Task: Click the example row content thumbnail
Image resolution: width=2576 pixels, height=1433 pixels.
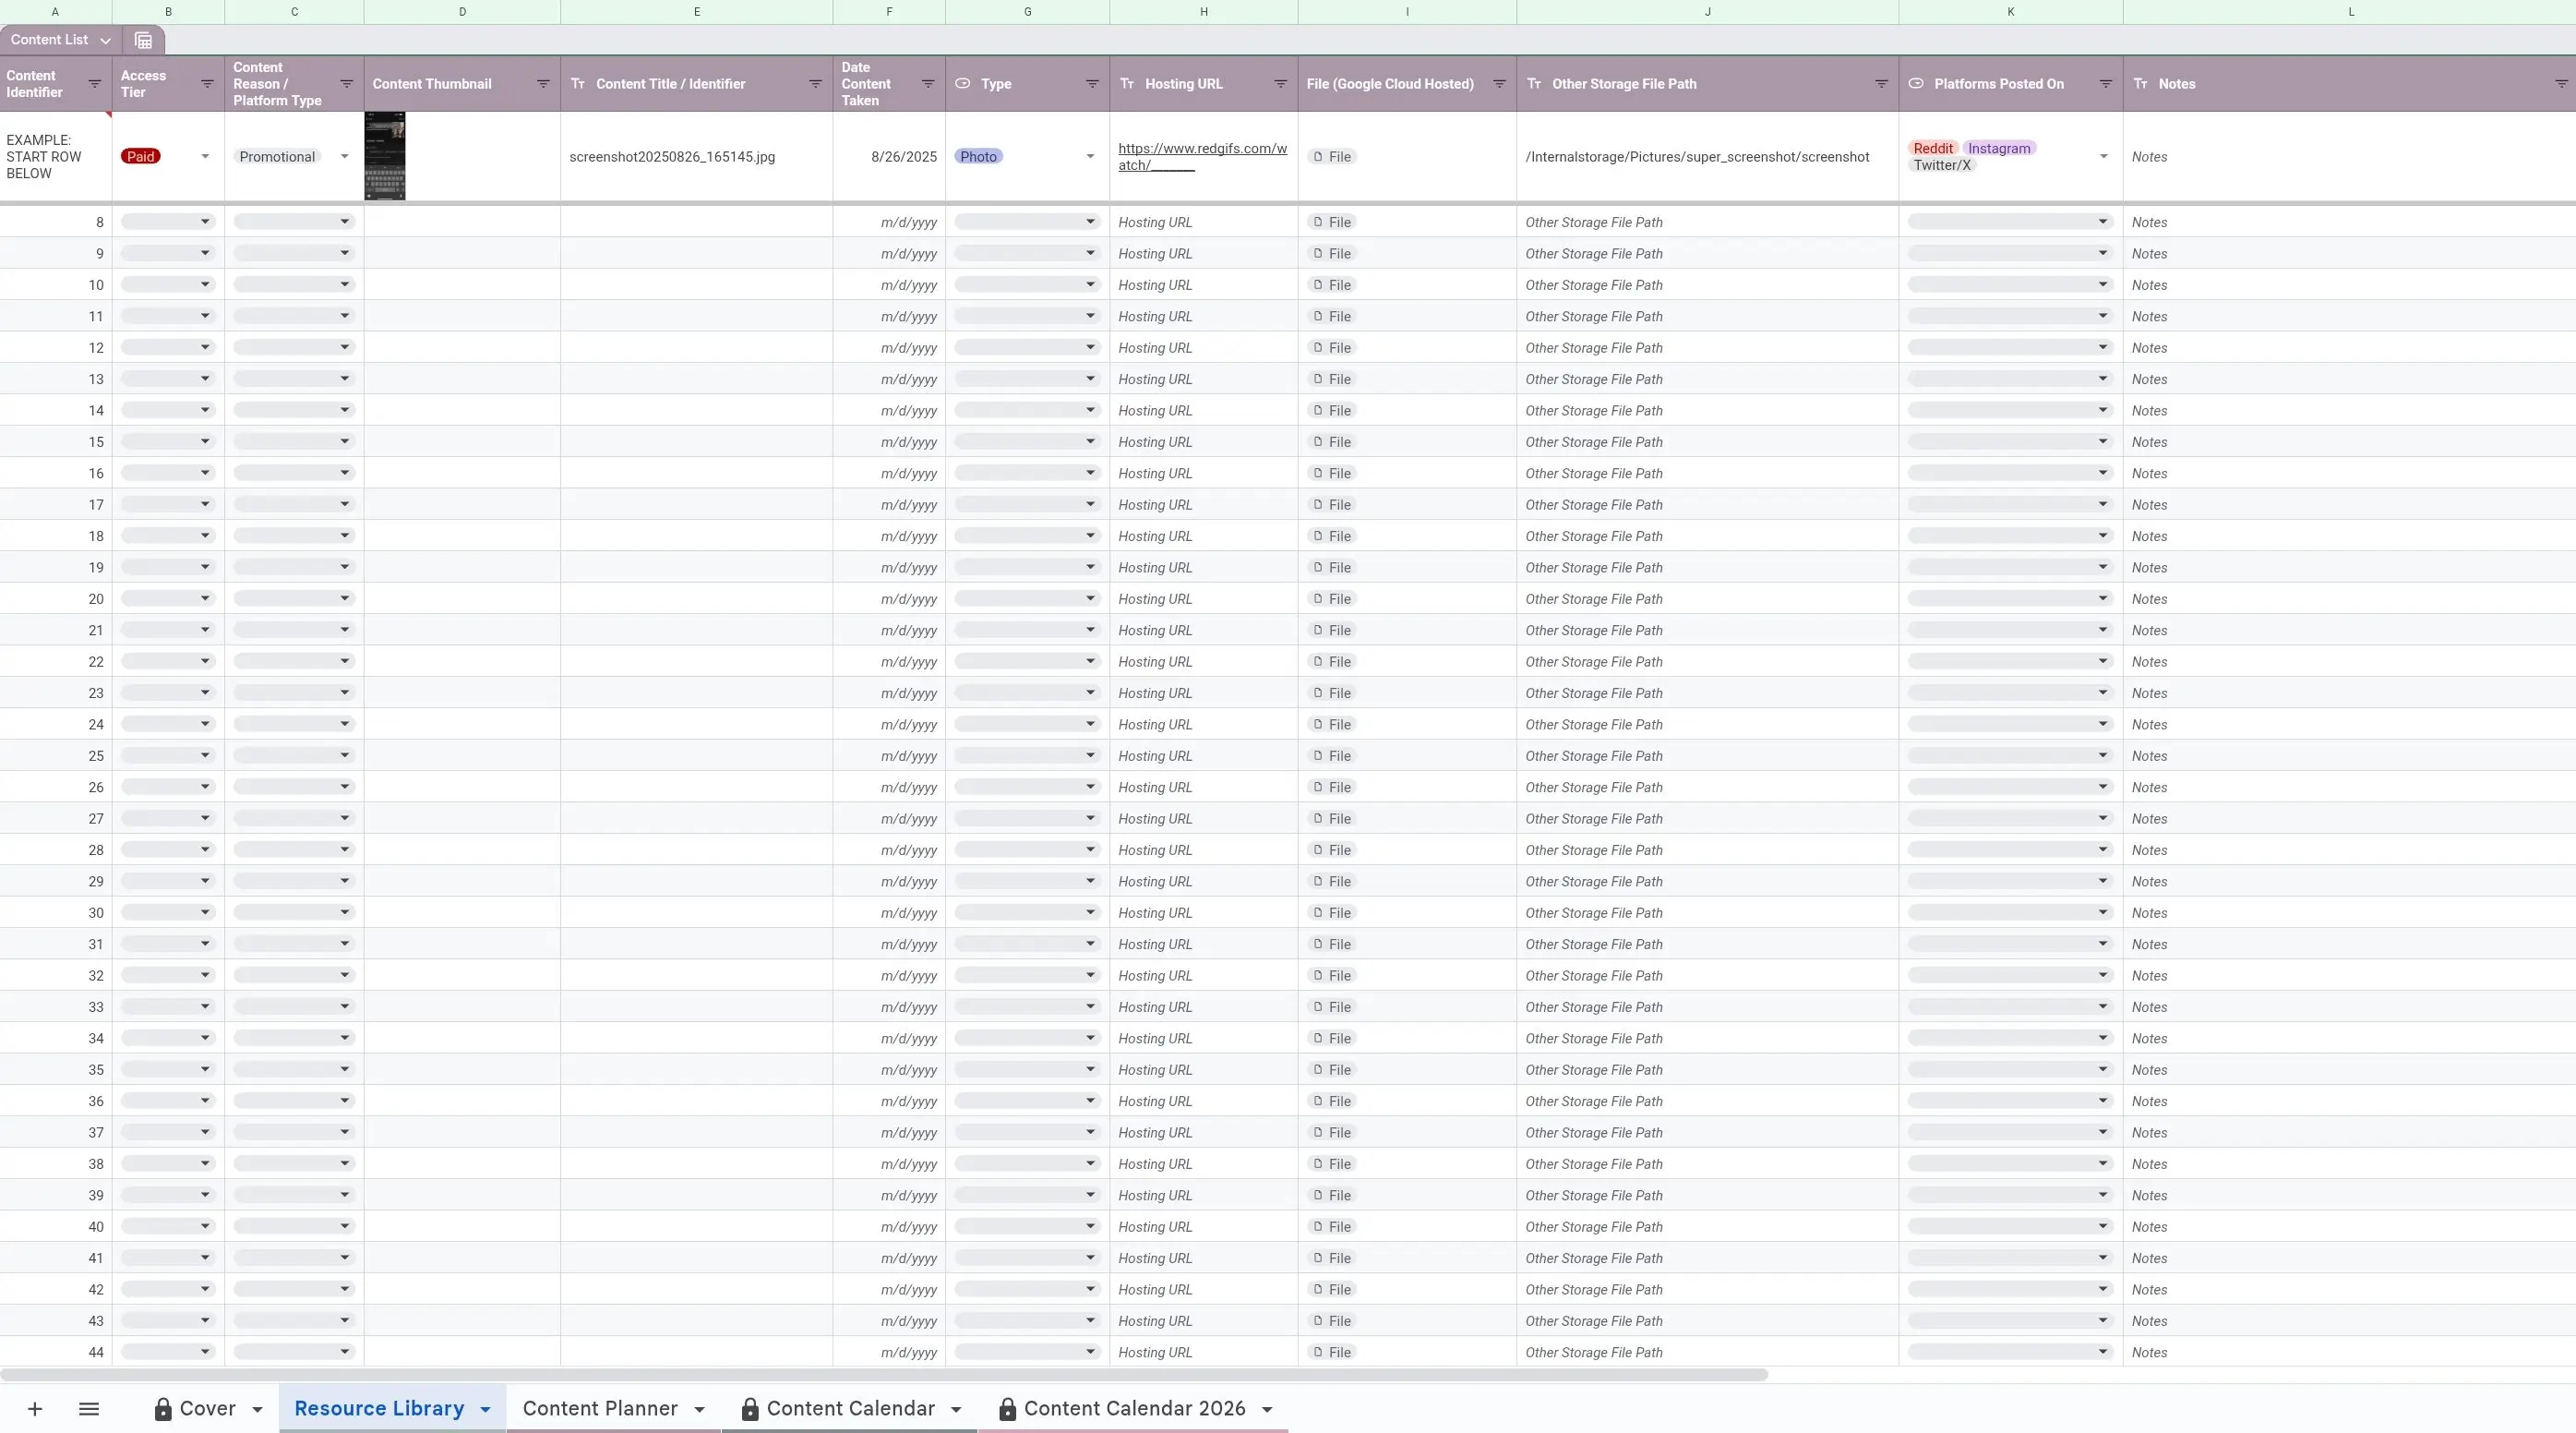Action: tap(385, 156)
